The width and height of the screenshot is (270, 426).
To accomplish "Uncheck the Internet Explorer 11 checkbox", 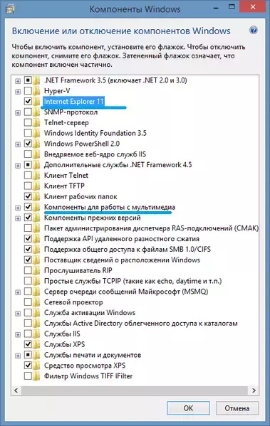I will pos(28,101).
